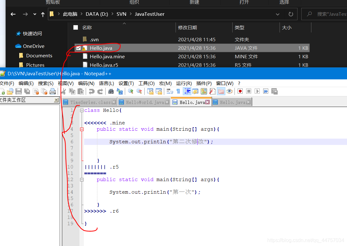Screen dimensions: 347x246
Task: Close the TimeSeries.class tab
Action: click(x=114, y=102)
